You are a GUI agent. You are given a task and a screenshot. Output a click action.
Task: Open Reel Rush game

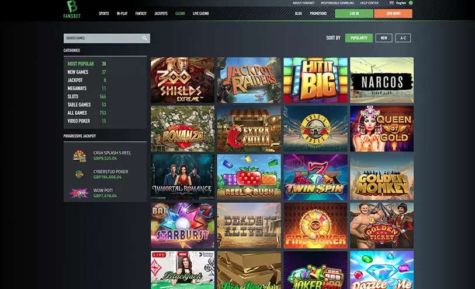(x=249, y=177)
